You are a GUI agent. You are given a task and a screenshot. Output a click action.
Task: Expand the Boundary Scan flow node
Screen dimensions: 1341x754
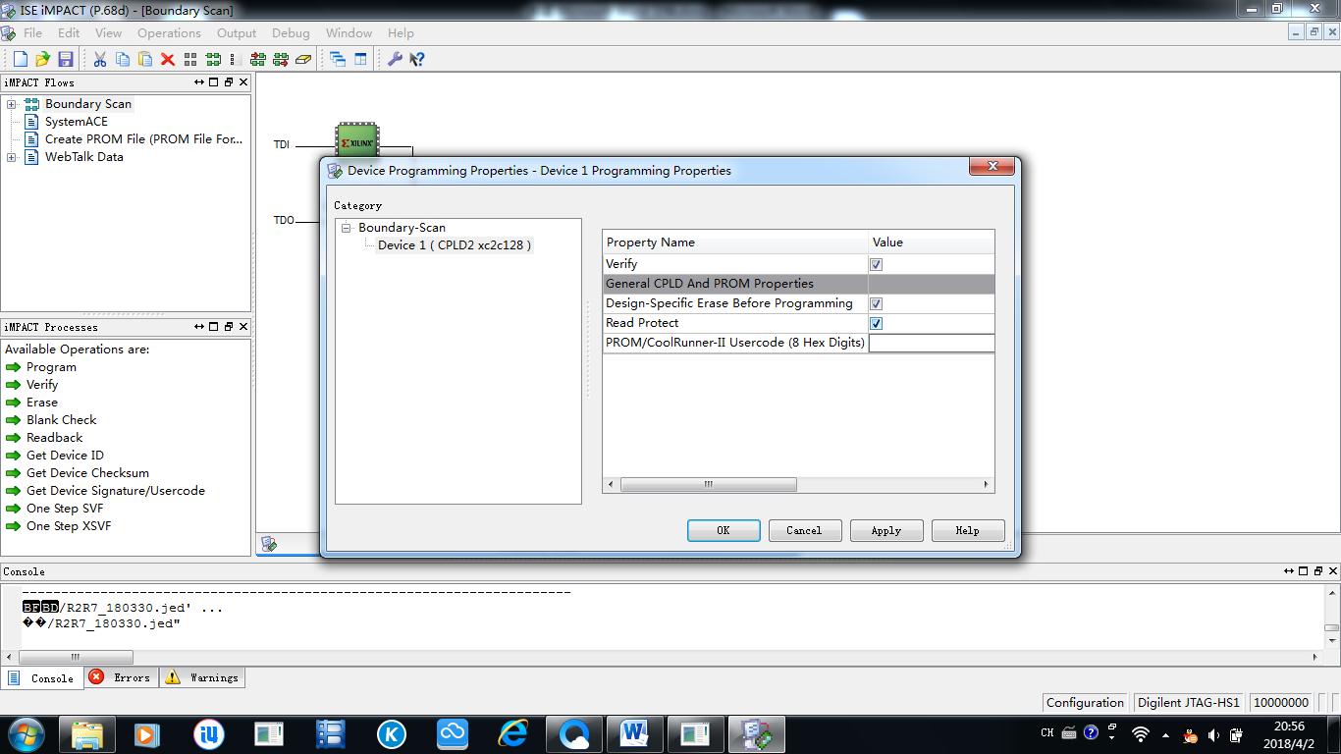click(11, 104)
